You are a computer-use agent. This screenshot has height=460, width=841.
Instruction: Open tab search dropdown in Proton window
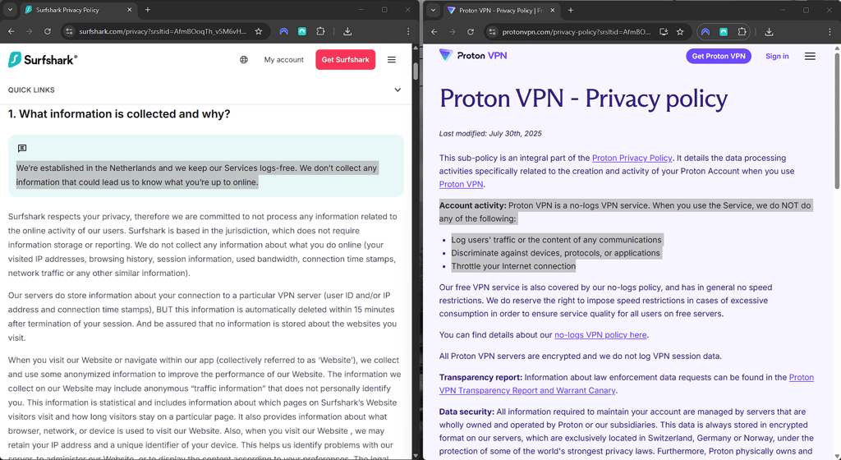(433, 10)
